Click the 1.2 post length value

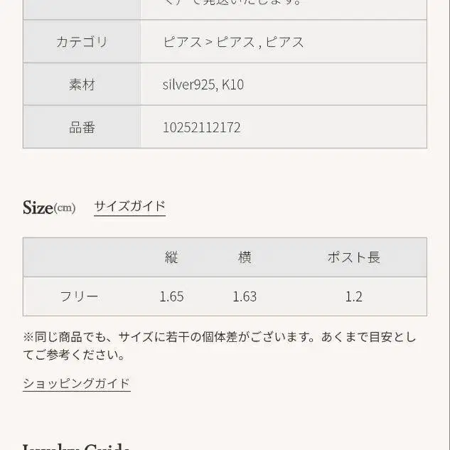[353, 296]
